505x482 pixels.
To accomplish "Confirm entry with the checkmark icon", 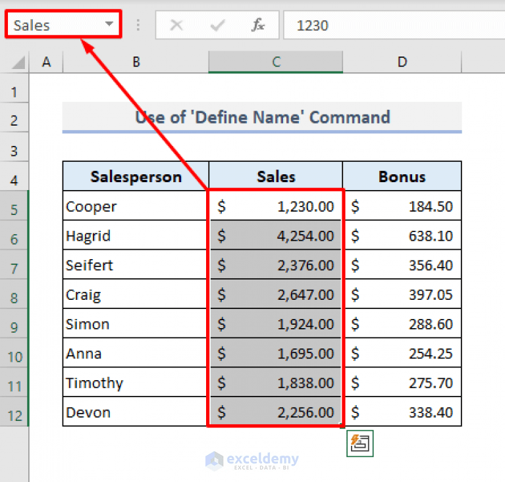I will [x=217, y=25].
